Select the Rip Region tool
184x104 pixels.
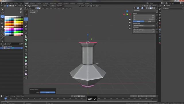pyautogui.click(x=26, y=77)
